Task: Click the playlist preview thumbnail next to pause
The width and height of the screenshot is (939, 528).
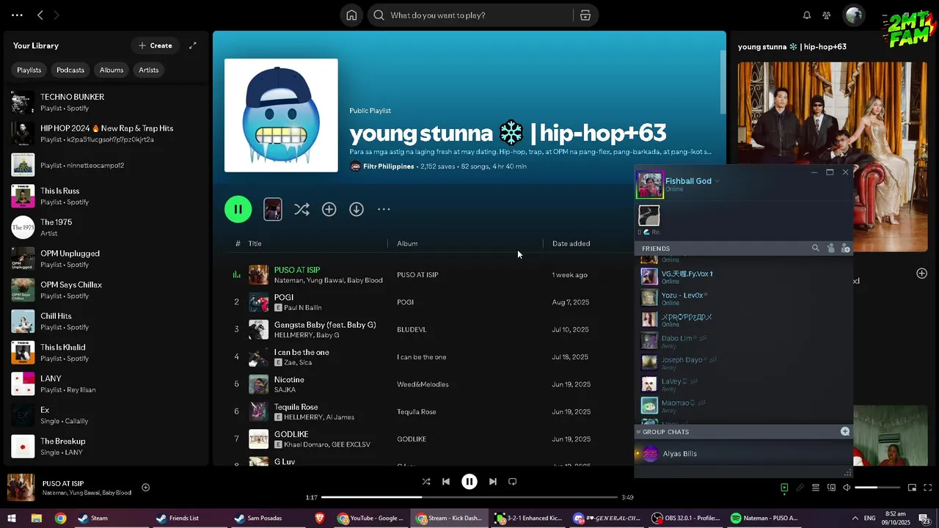Action: tap(272, 209)
